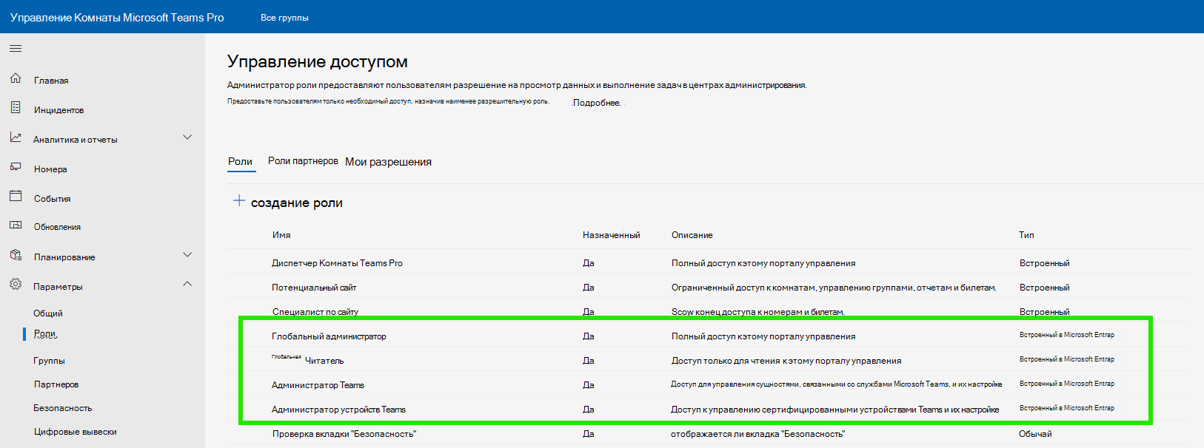This screenshot has width=1204, height=448.
Task: Sort by the Имя column header
Action: (281, 235)
